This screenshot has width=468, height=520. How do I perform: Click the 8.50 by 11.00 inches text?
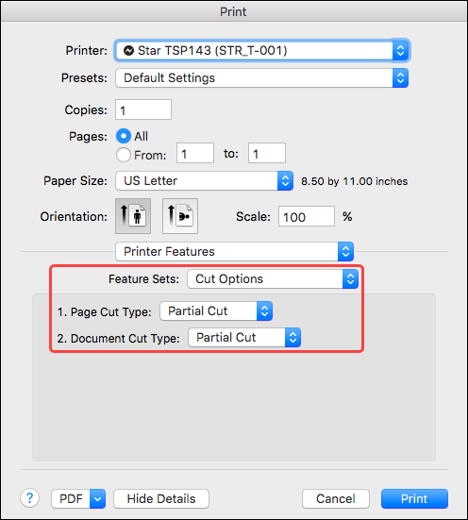[x=354, y=181]
